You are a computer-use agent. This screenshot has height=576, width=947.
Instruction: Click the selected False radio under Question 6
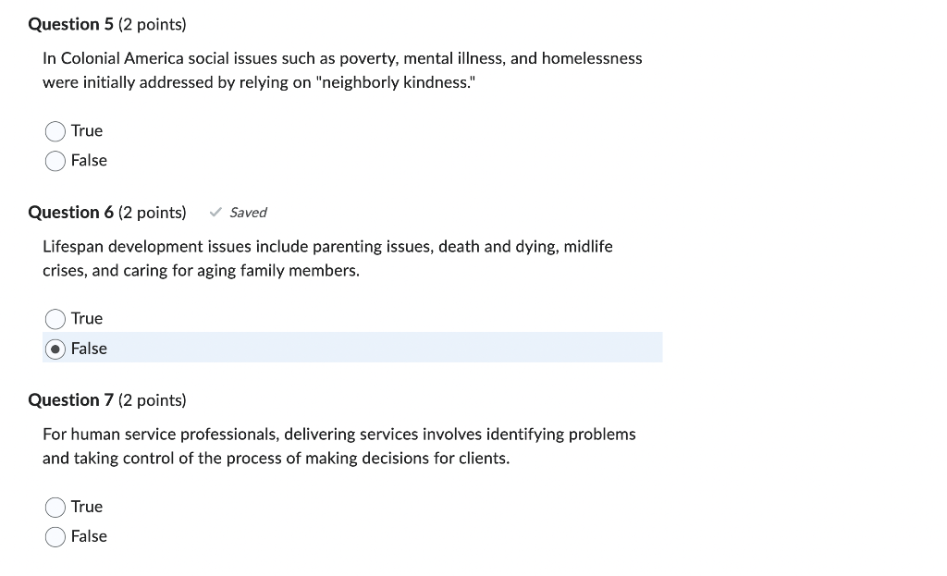click(x=55, y=349)
